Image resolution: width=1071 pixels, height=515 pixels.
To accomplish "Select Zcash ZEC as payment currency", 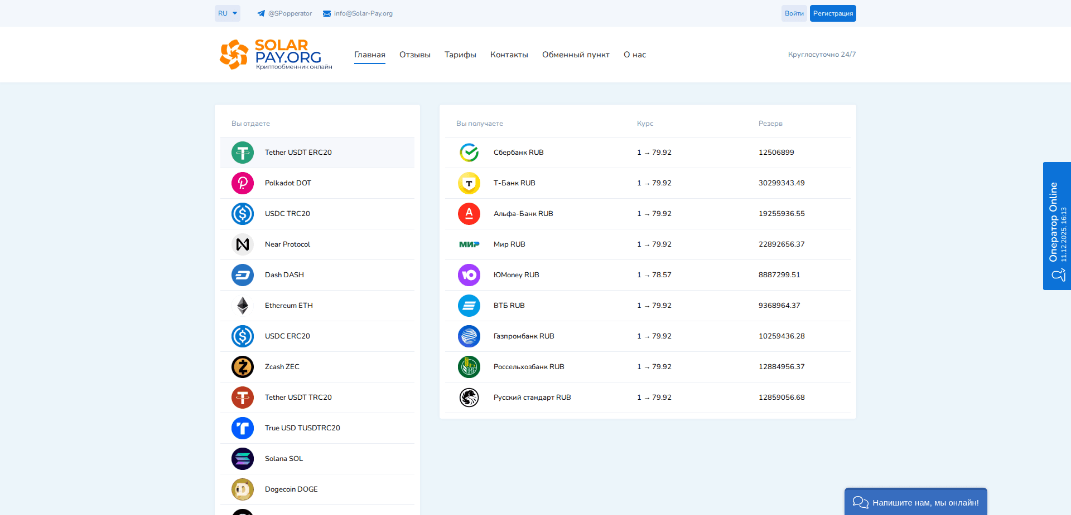I will (242, 366).
